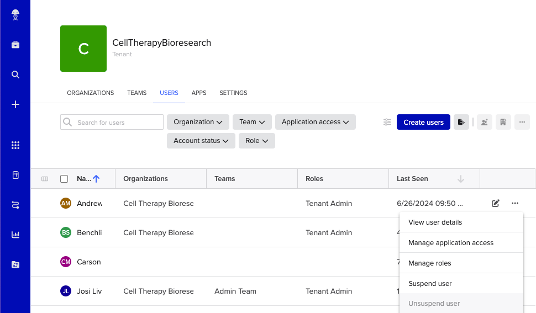
Task: Open the filter settings sliders icon
Action: 387,122
